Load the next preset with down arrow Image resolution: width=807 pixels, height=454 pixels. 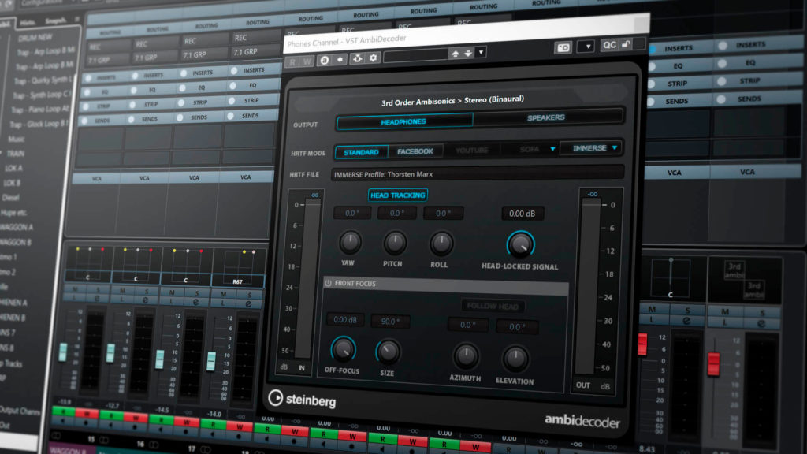(x=468, y=53)
